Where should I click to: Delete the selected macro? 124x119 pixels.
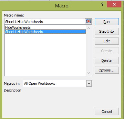[x=107, y=60]
